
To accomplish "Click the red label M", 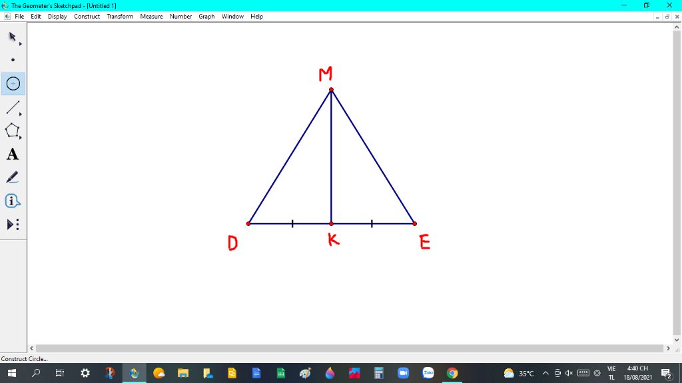I will pyautogui.click(x=325, y=74).
